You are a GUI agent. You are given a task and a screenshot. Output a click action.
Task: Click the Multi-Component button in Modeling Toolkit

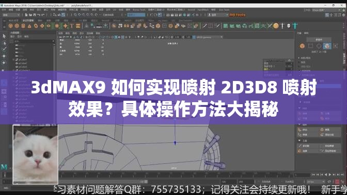coord(319,40)
